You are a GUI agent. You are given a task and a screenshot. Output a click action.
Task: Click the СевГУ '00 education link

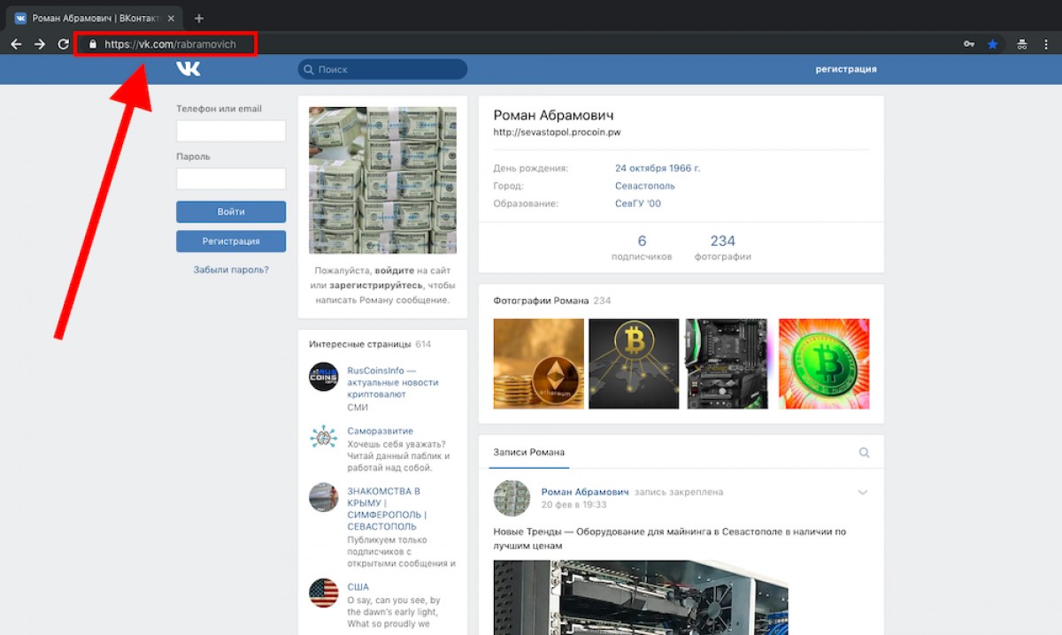638,203
